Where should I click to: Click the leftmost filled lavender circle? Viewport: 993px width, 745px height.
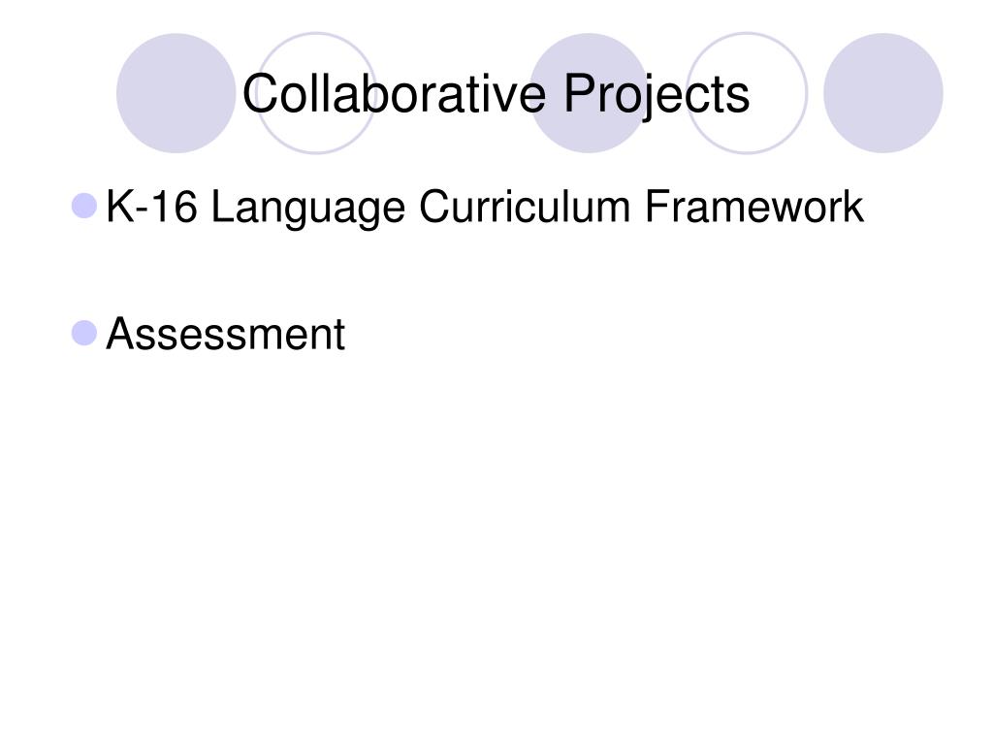176,93
